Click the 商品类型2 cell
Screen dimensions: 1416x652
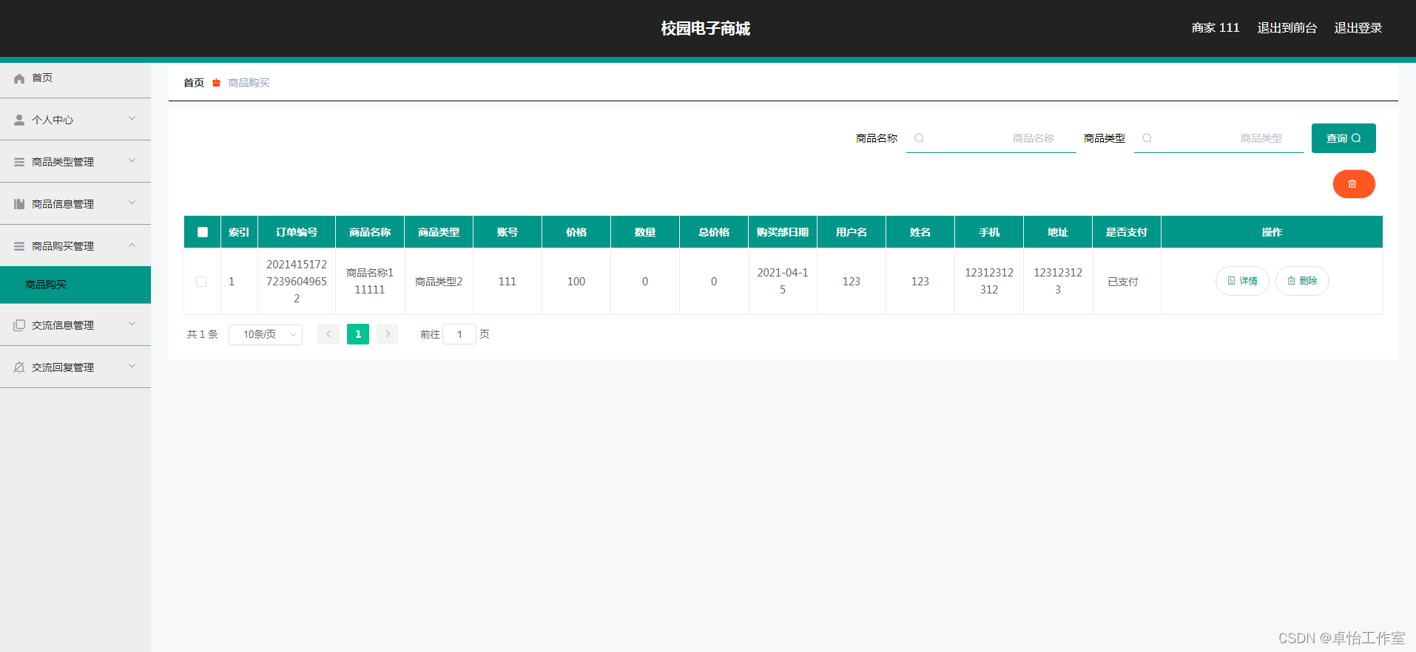439,282
